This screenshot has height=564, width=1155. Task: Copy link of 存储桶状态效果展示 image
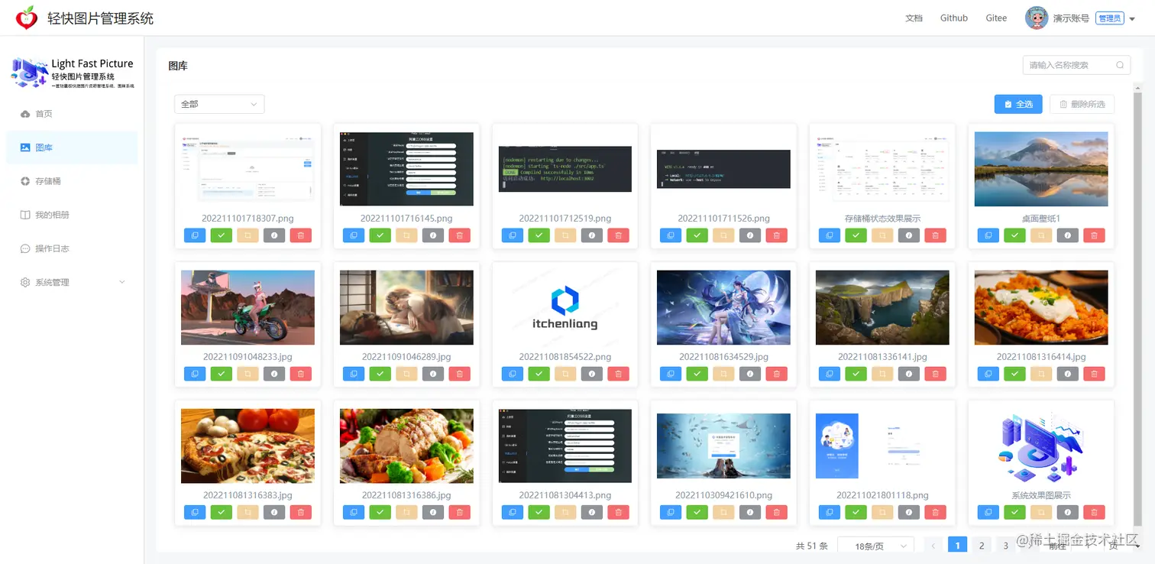tap(830, 235)
